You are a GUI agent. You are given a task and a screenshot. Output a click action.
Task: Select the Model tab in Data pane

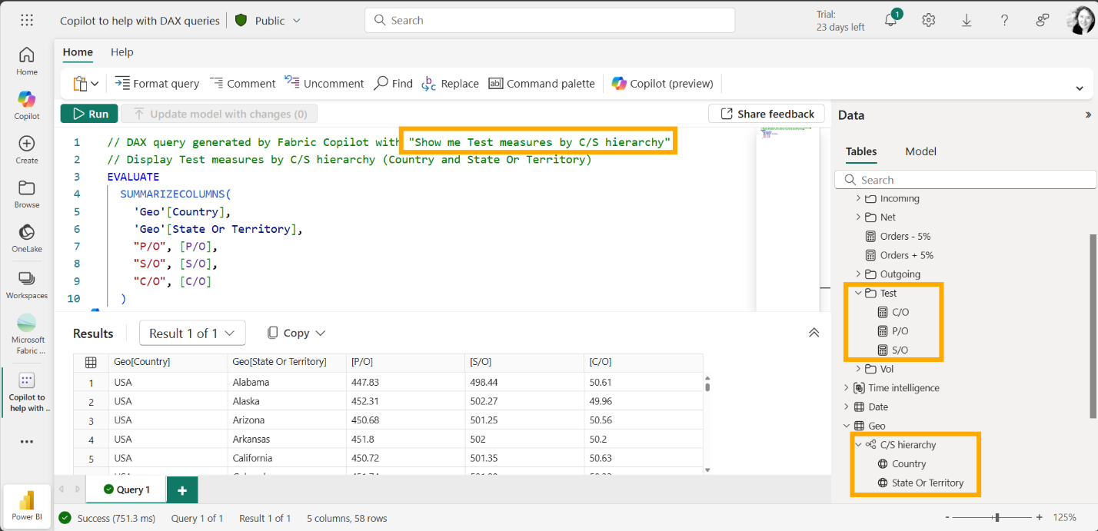coord(920,151)
